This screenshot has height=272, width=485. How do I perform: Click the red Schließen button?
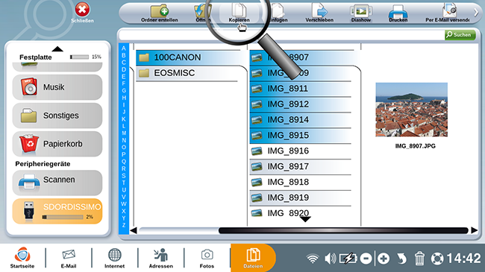click(82, 13)
